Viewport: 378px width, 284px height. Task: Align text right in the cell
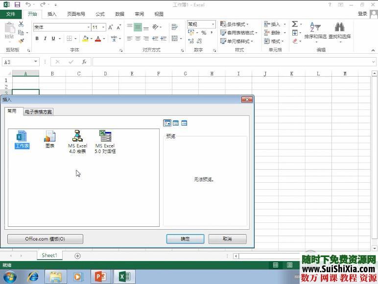[x=146, y=39]
